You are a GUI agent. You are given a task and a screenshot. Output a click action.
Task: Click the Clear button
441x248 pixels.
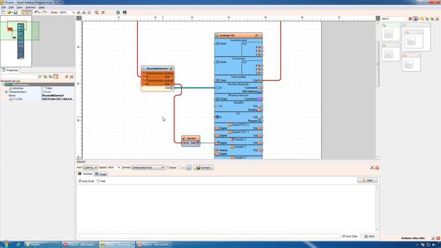coord(367,180)
